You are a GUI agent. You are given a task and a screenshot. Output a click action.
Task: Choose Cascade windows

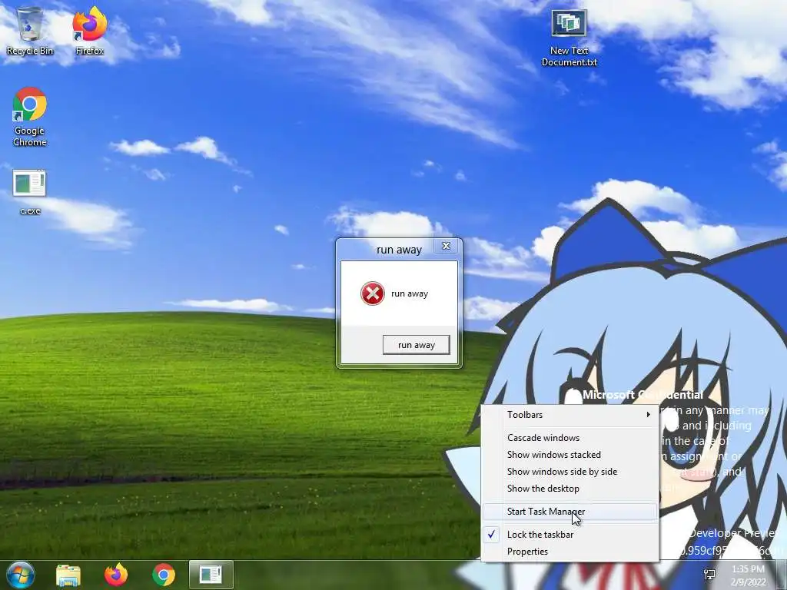pyautogui.click(x=570, y=437)
